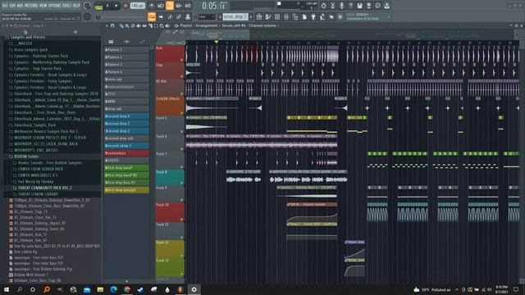The width and height of the screenshot is (525, 295).
Task: Open the secon..drop 2 pattern selector
Action: click(235, 16)
